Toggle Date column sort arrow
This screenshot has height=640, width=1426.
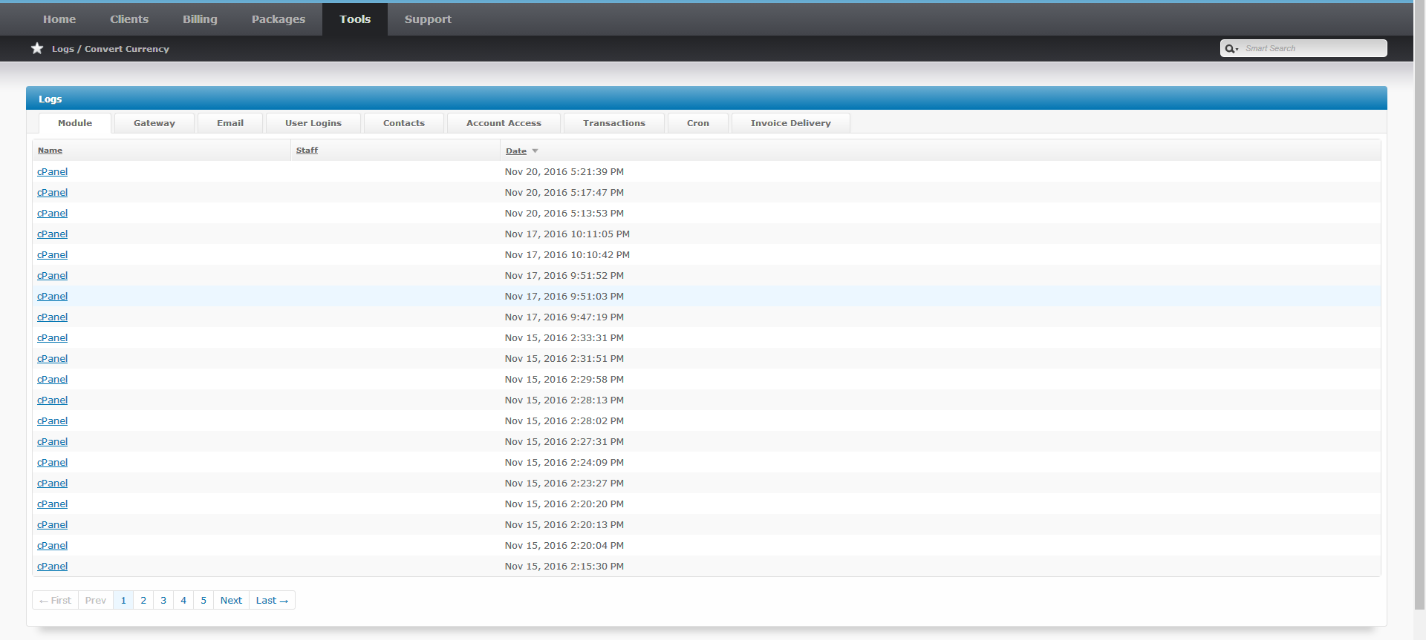(535, 151)
